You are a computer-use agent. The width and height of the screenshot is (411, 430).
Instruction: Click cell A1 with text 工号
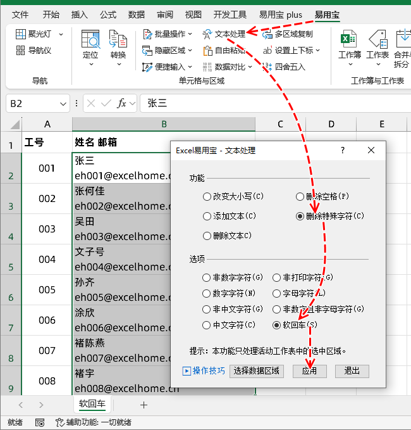[x=47, y=142]
